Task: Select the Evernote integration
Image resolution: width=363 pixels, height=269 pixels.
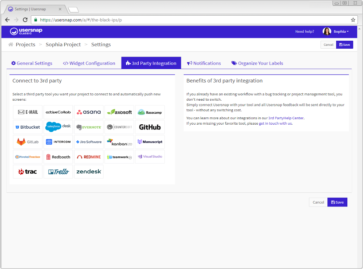Action: click(x=89, y=127)
